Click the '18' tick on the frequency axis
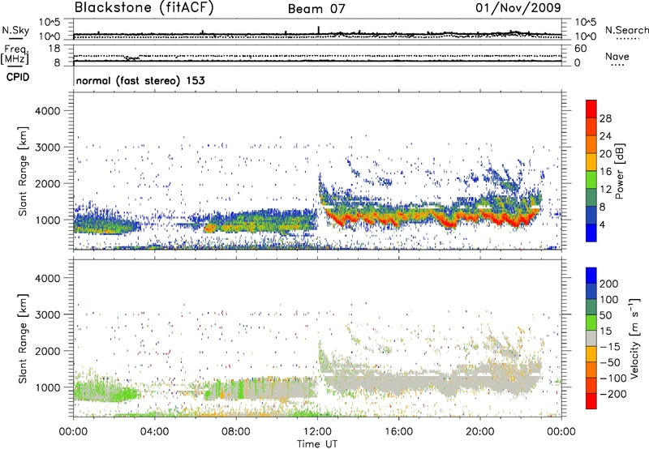This screenshot has width=649, height=449. click(x=54, y=49)
